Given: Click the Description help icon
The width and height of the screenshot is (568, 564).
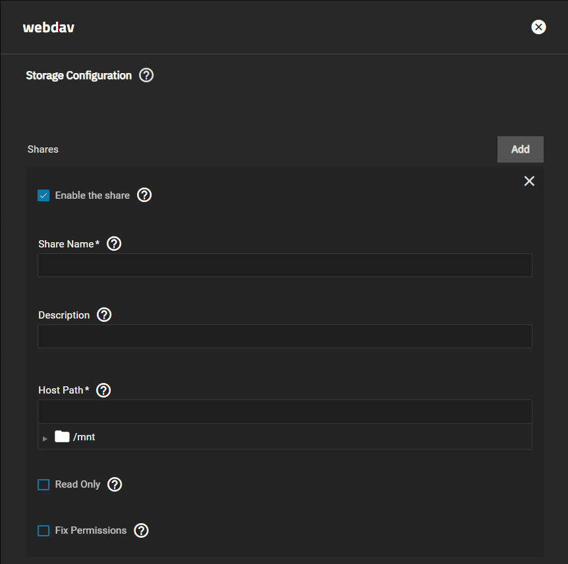Looking at the screenshot, I should (104, 315).
